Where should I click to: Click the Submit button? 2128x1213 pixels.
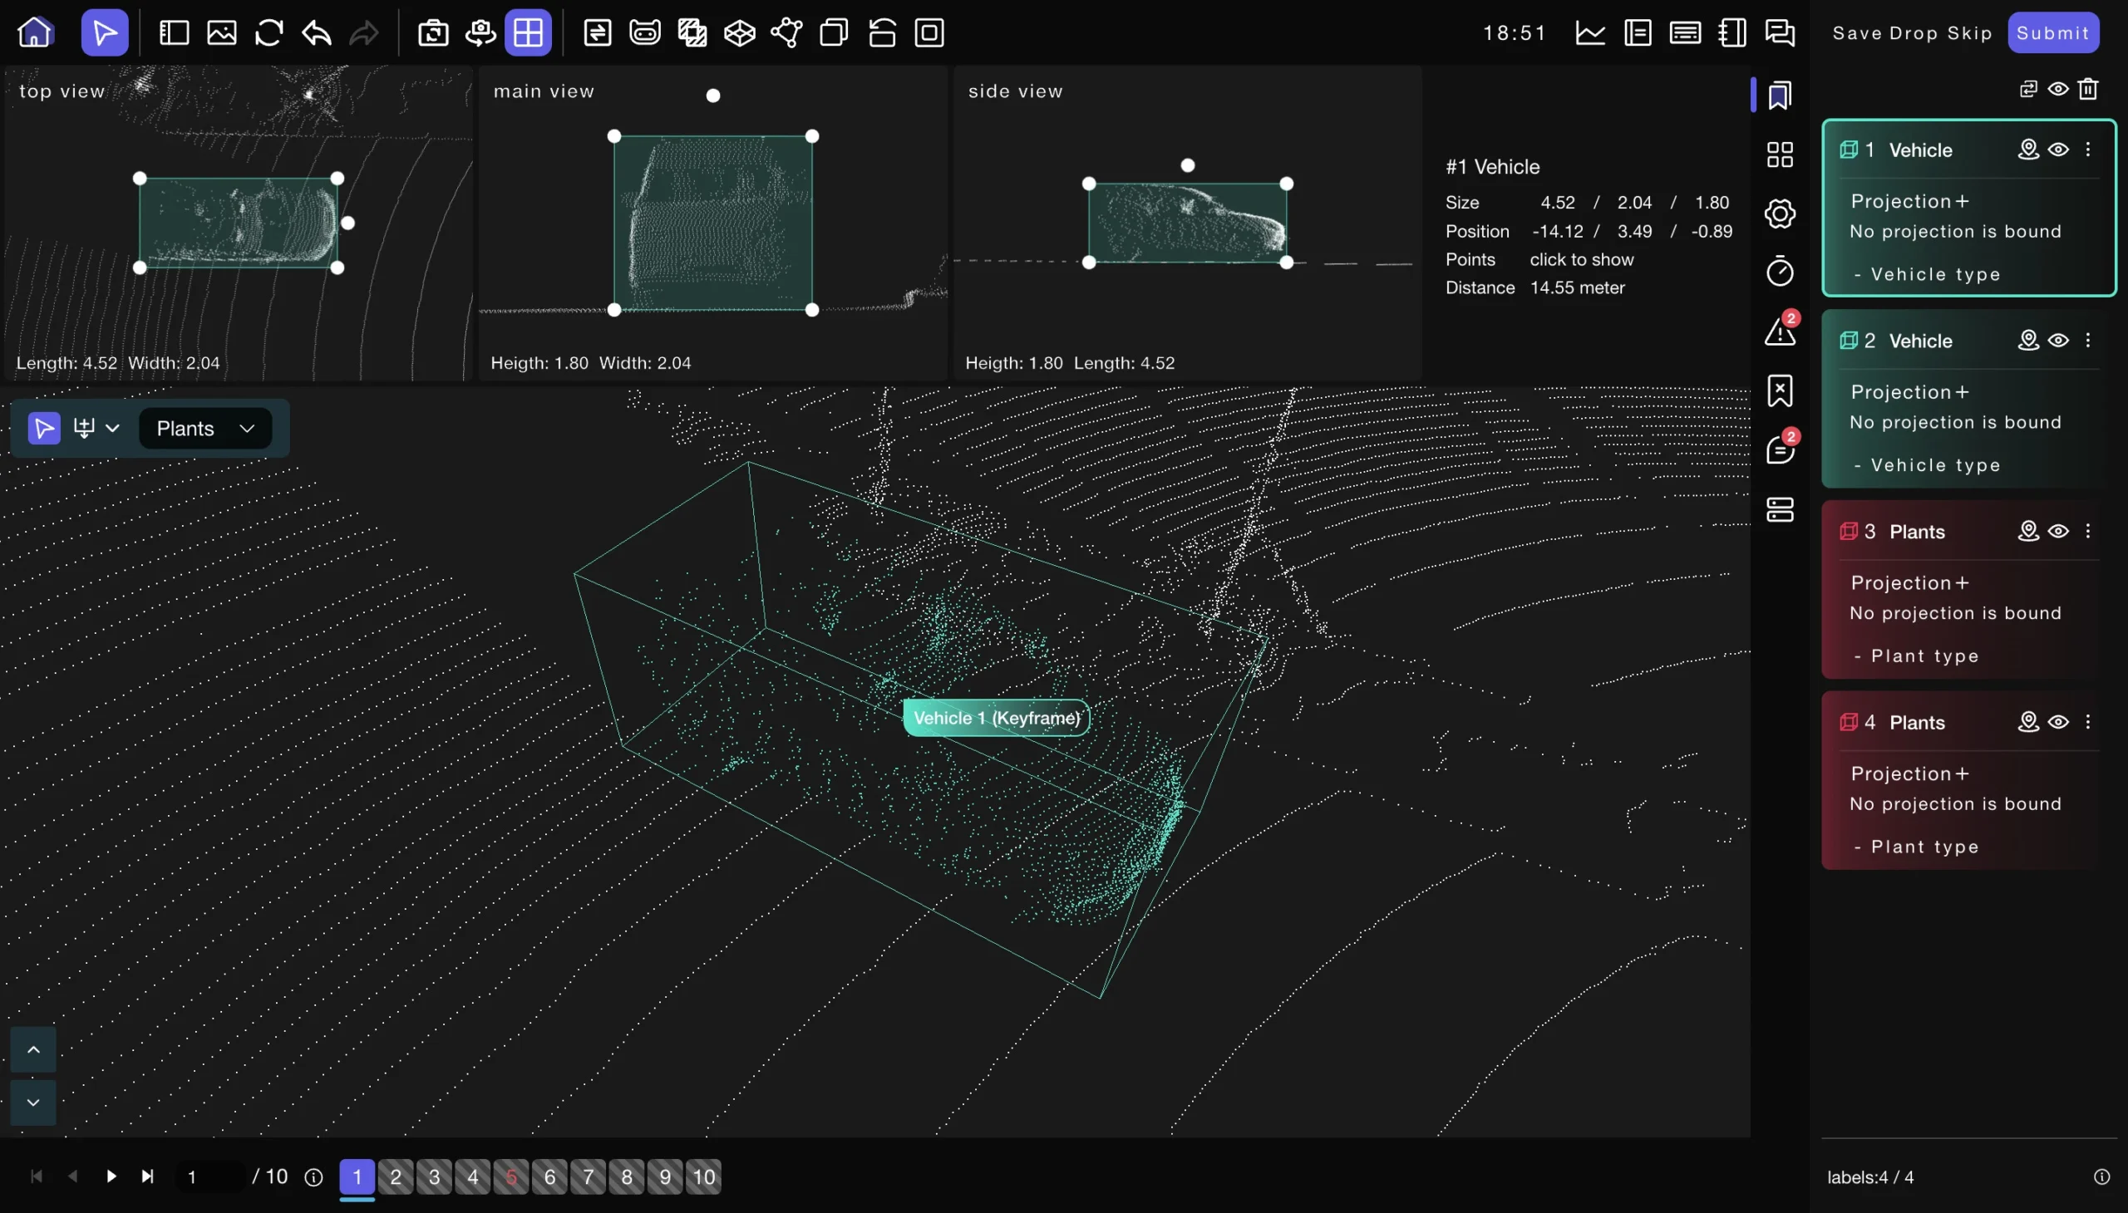point(2052,32)
